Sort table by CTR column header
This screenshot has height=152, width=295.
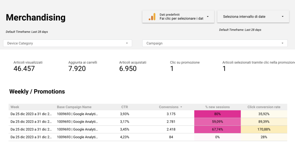pos(124,107)
